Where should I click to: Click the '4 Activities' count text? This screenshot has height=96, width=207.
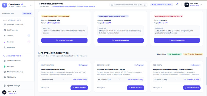161,54
